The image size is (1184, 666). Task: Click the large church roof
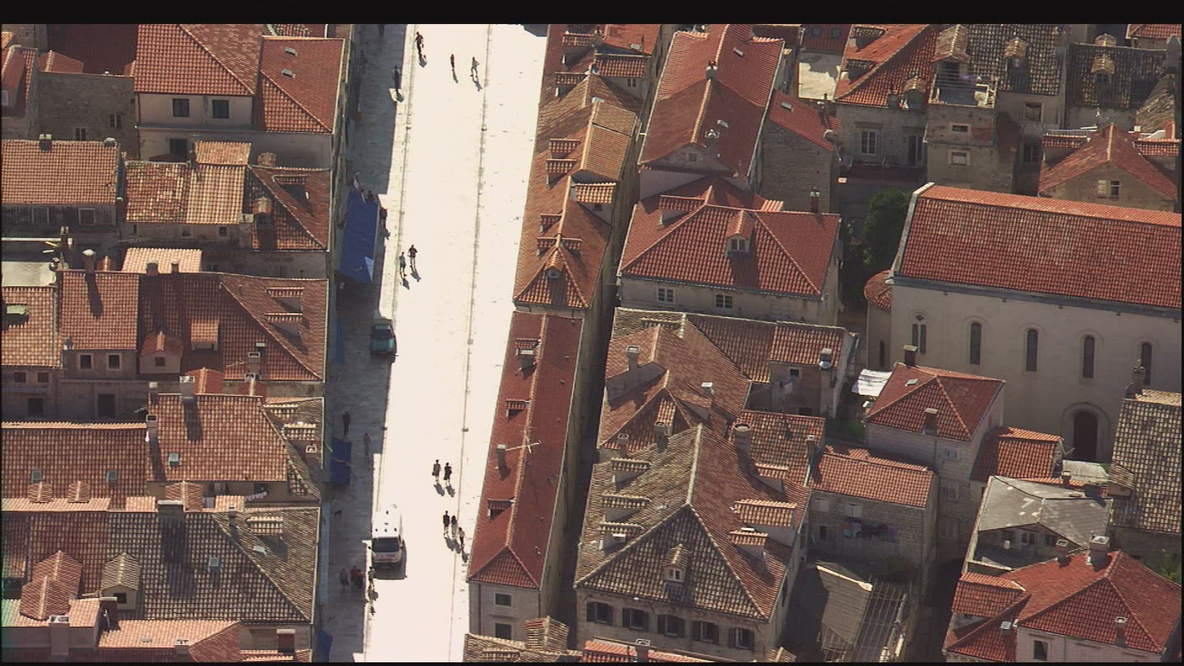(1042, 247)
